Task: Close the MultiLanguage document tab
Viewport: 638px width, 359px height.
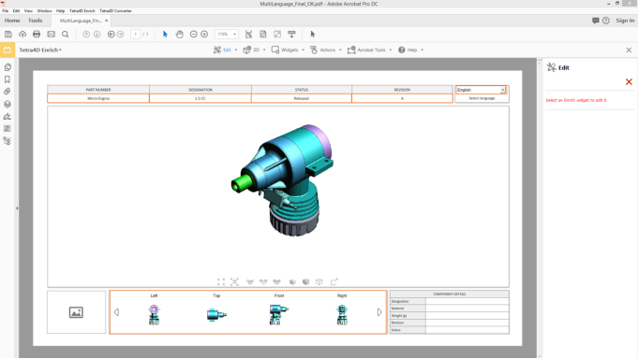Action: pyautogui.click(x=107, y=21)
